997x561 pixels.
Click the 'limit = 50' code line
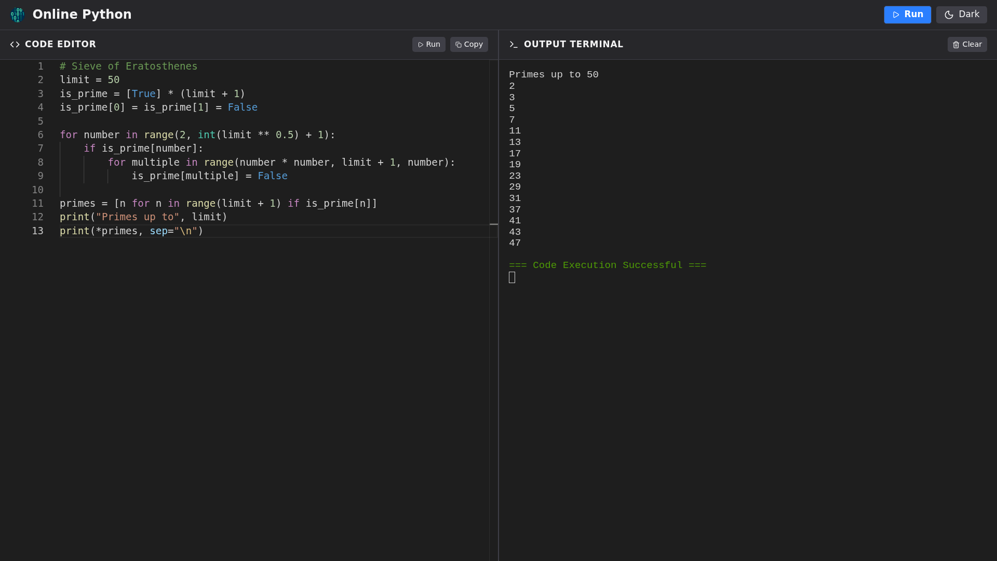coord(89,80)
